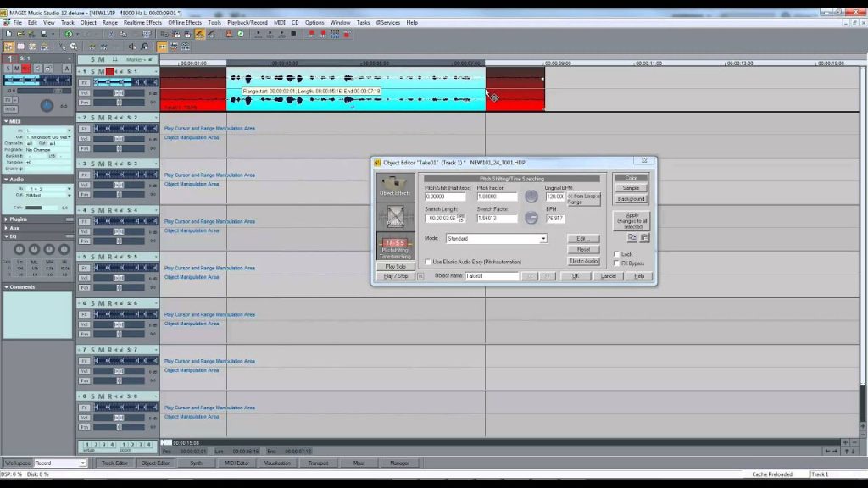Click the highlighted orange draw-mode icon

[200, 34]
